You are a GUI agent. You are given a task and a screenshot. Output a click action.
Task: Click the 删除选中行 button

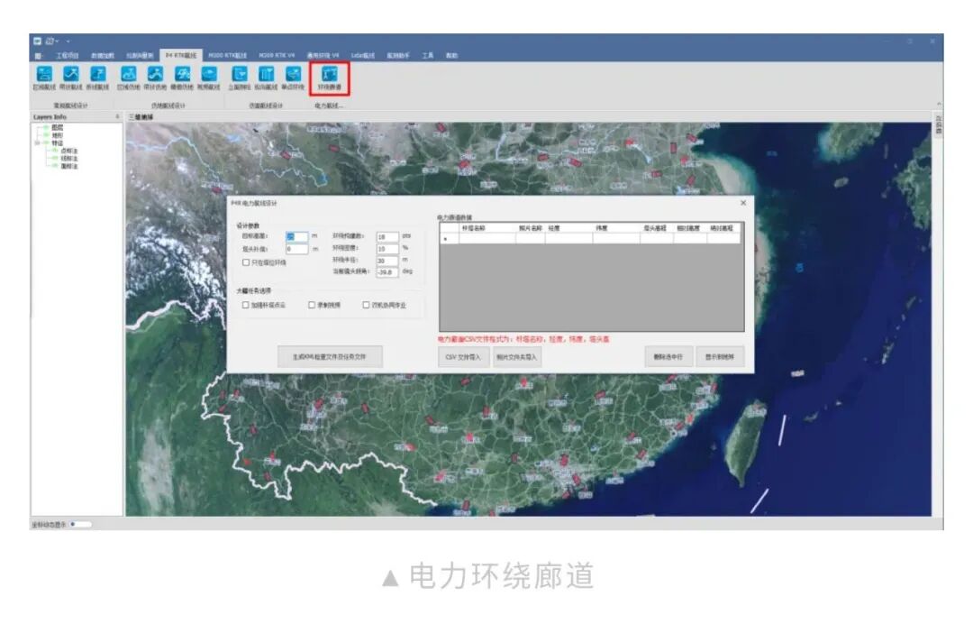tap(668, 357)
